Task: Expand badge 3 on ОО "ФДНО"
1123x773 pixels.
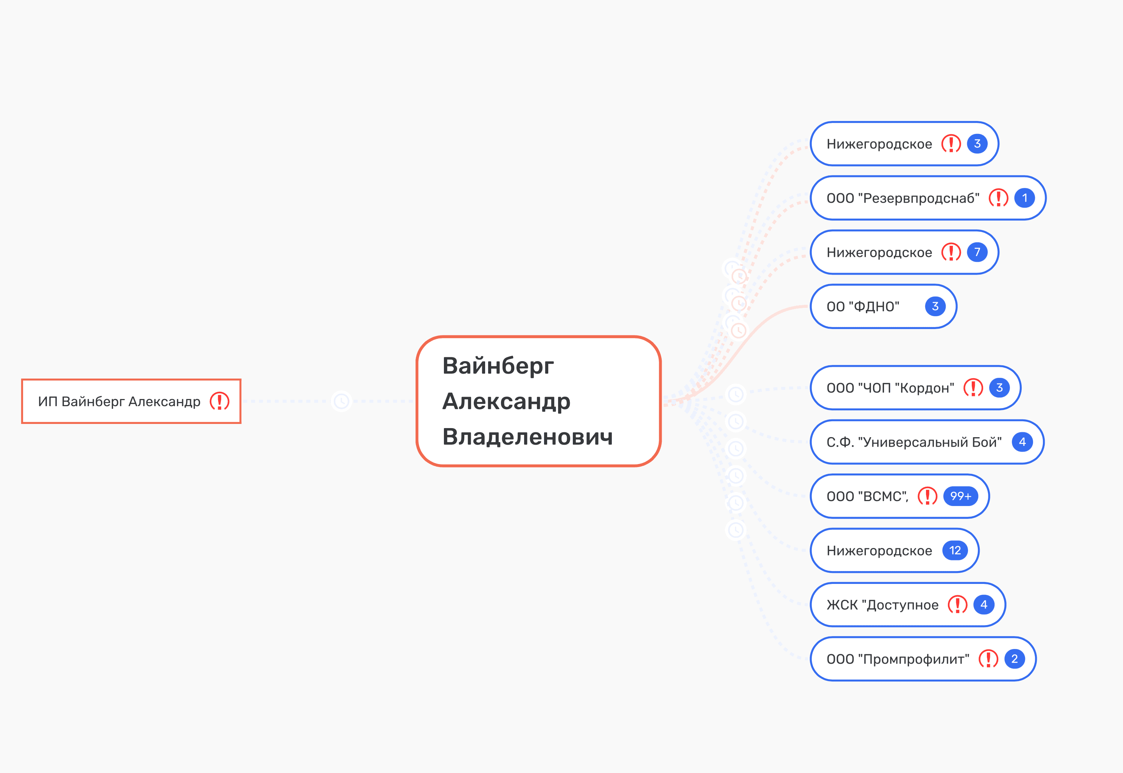Action: click(x=935, y=307)
